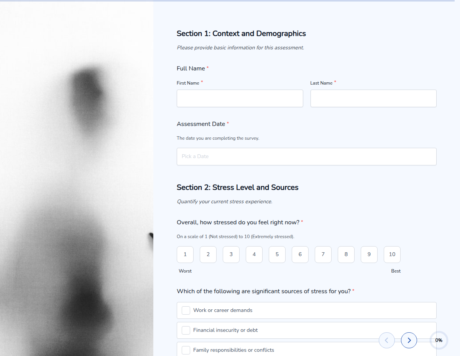Image resolution: width=460 pixels, height=356 pixels.
Task: Choose stress rating 2
Action: point(208,255)
